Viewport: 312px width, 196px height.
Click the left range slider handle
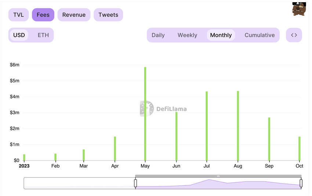[x=135, y=183]
